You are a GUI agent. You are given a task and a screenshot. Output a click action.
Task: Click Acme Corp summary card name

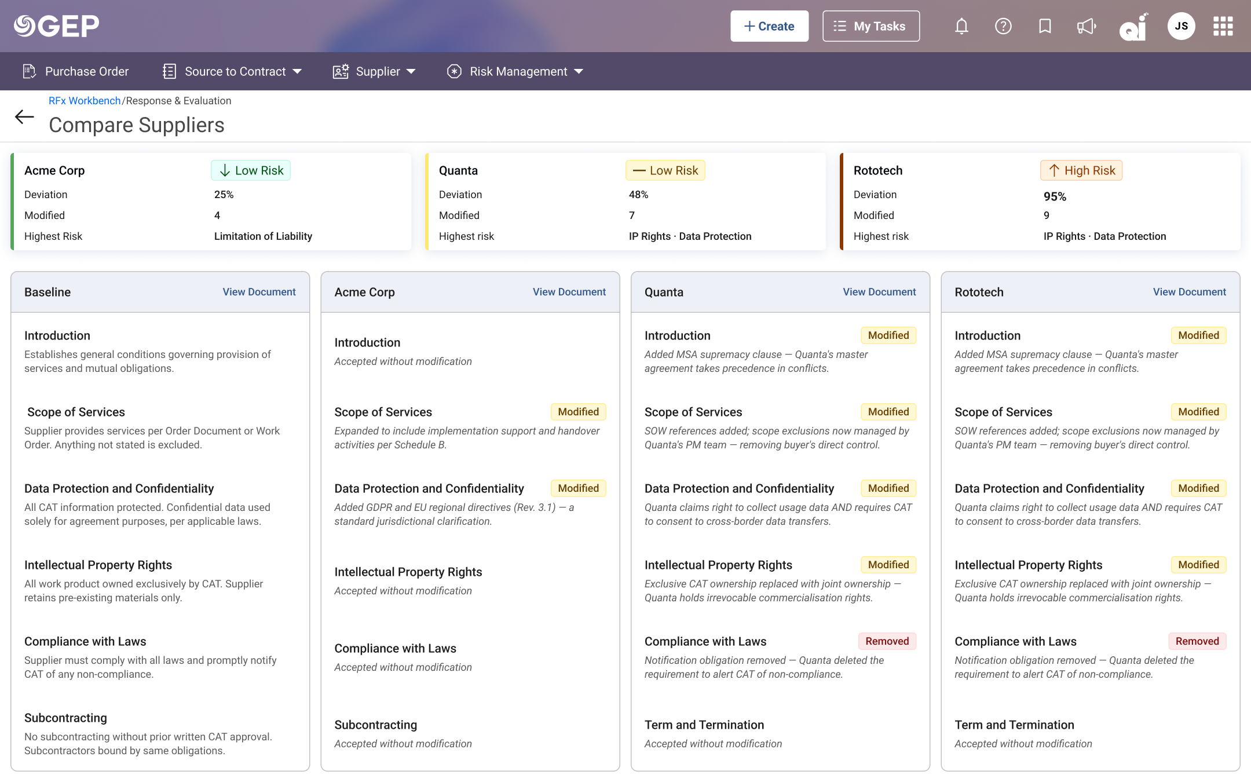(x=54, y=170)
